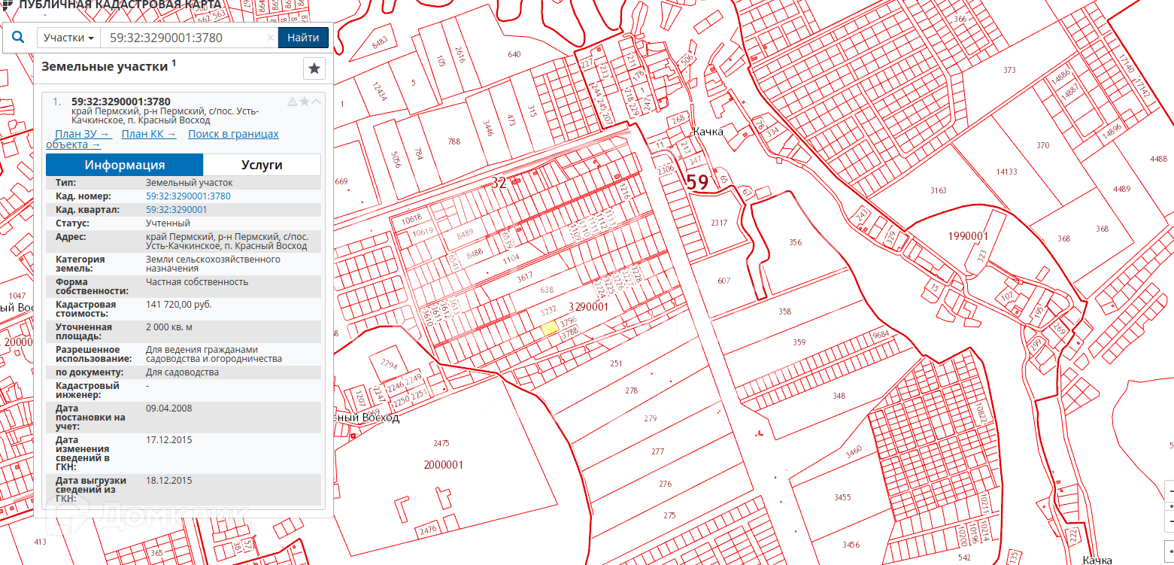1174x565 pixels.
Task: Select map parcel 14133
Action: [1006, 172]
